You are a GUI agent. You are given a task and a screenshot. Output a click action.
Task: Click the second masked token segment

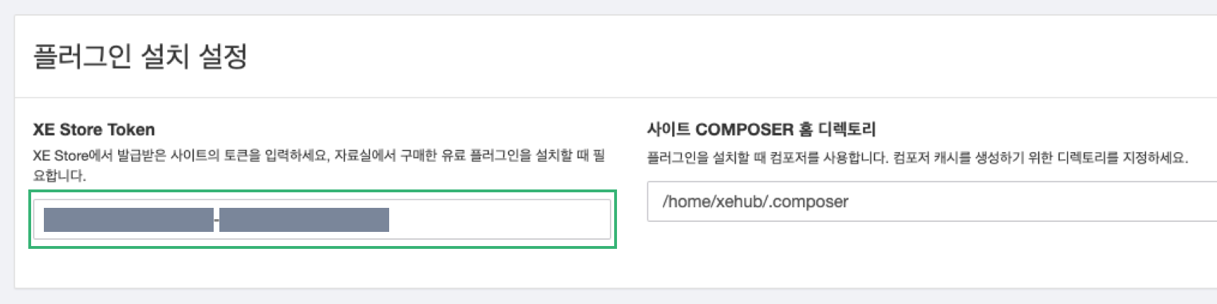[x=304, y=220]
